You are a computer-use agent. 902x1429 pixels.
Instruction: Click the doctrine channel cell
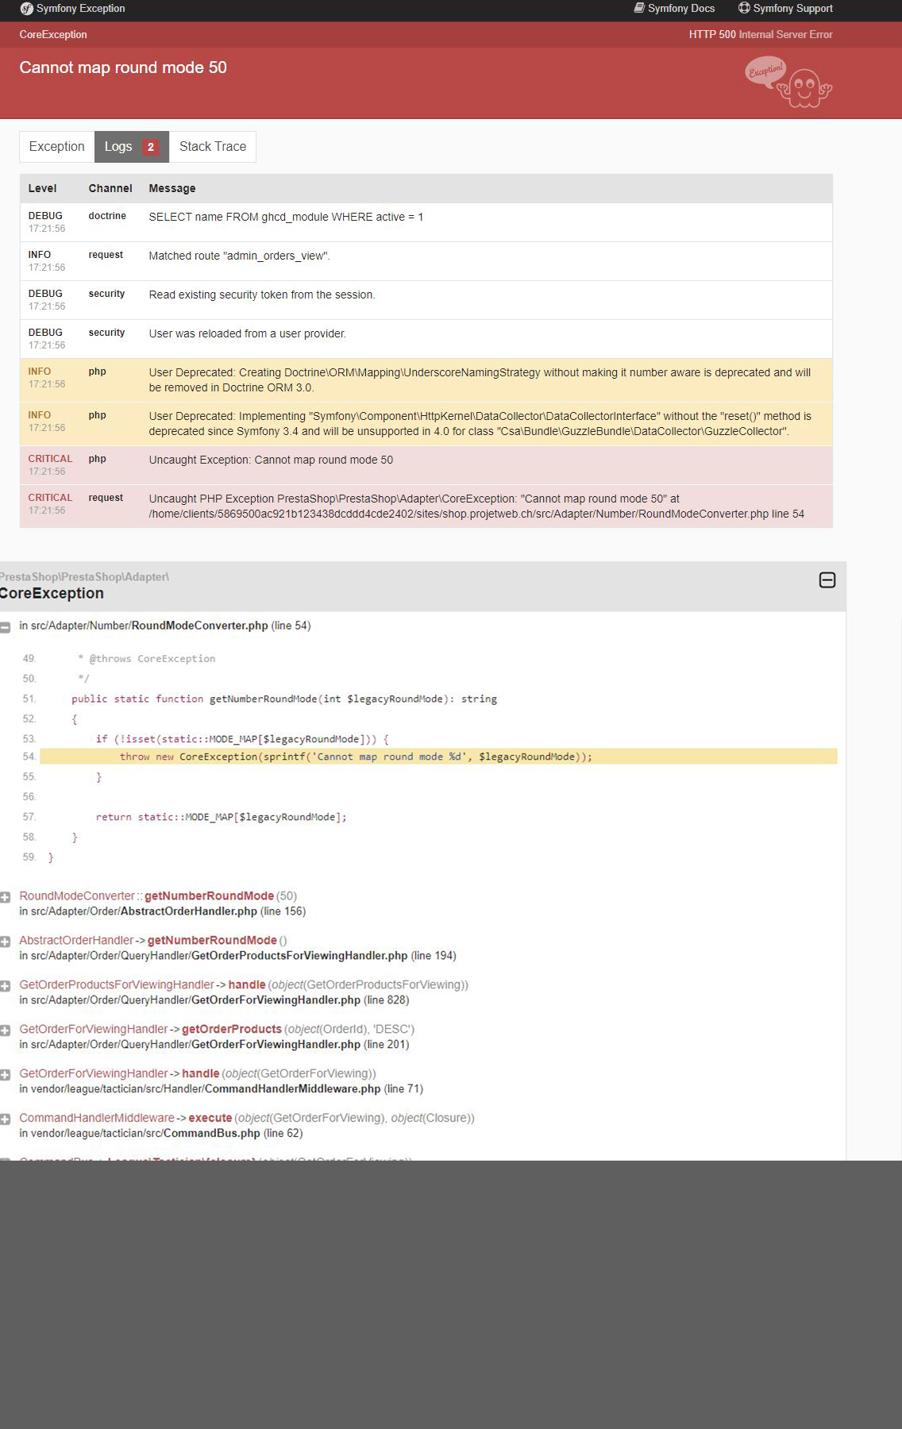point(107,216)
